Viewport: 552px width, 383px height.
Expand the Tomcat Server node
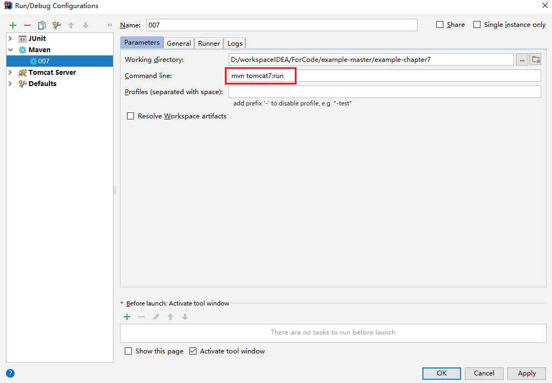coord(10,72)
